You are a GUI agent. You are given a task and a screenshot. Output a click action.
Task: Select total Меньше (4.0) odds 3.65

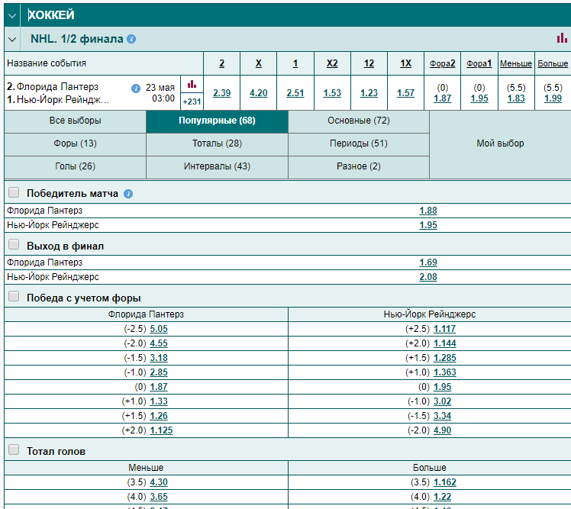click(x=159, y=497)
